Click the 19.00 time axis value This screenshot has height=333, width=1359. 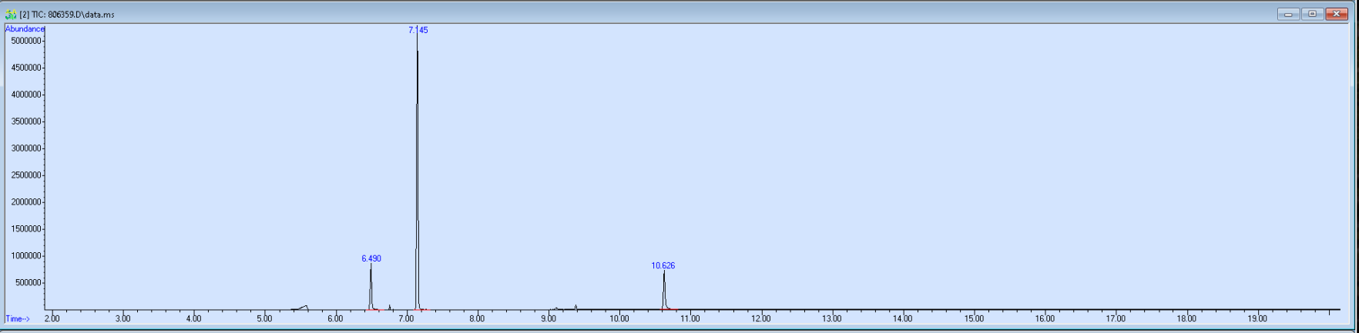pyautogui.click(x=1257, y=318)
